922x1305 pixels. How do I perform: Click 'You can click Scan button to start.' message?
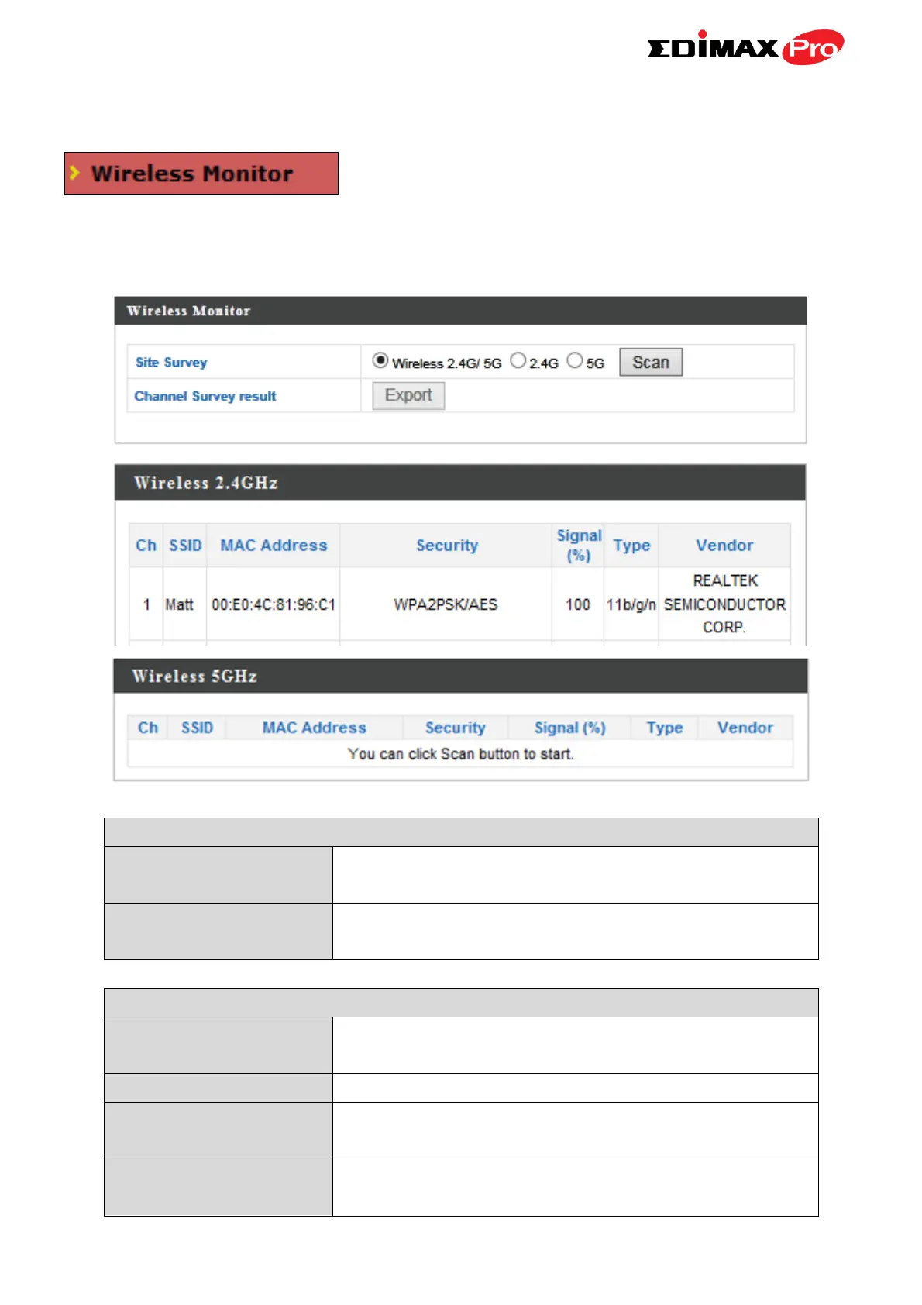click(x=460, y=754)
